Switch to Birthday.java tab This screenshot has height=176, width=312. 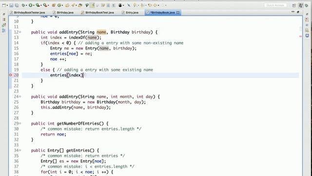click(63, 12)
